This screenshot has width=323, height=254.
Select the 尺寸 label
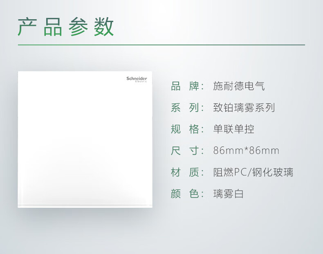[x=187, y=151]
